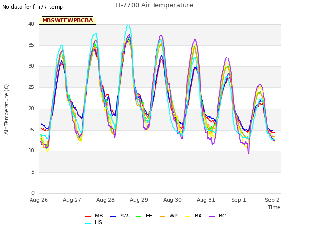Toggle the MB series in the legend
Screen dimensions: 310x232
[94, 216]
